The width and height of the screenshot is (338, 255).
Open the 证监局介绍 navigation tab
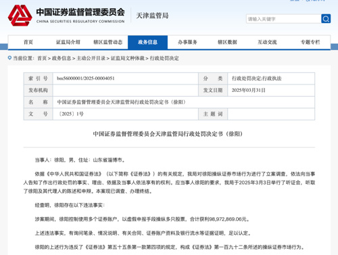tap(68, 42)
